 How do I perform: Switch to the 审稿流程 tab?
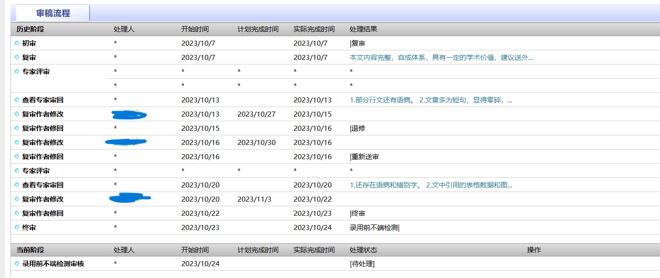(53, 13)
